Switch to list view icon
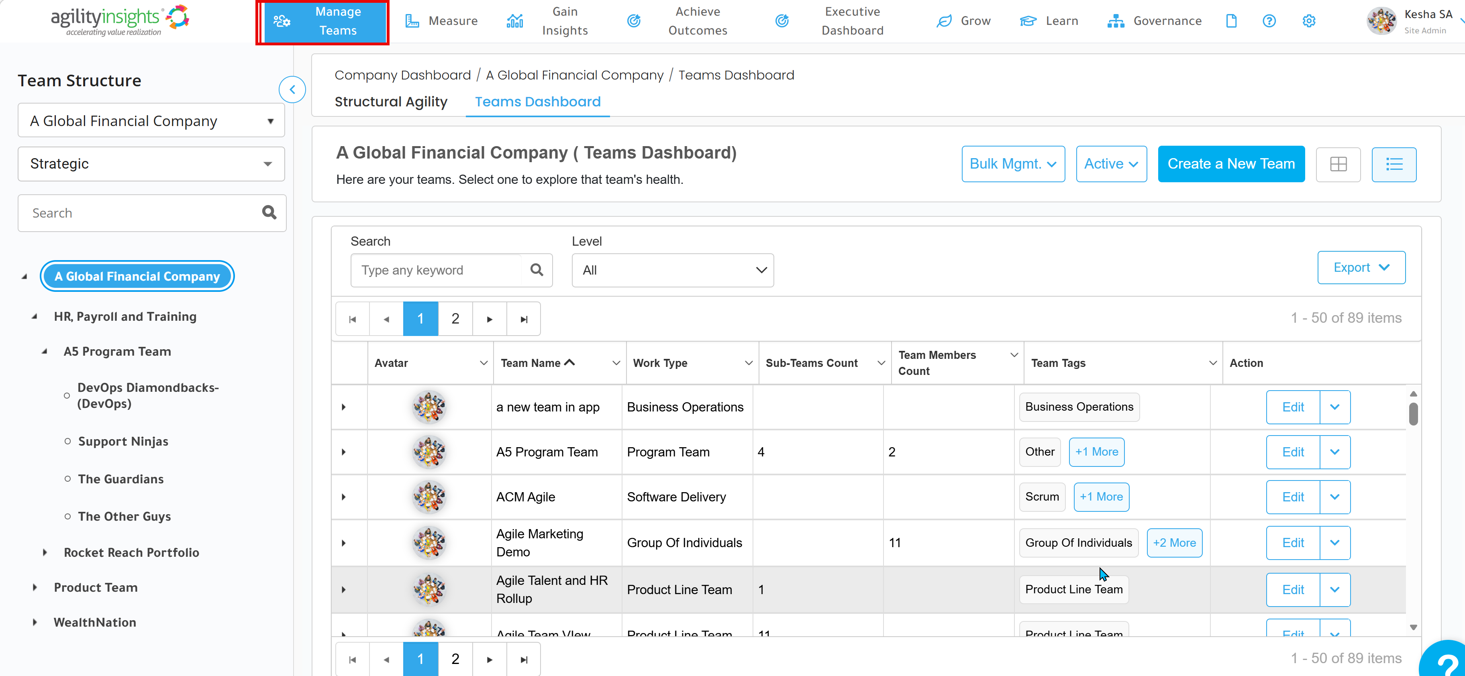 tap(1394, 164)
